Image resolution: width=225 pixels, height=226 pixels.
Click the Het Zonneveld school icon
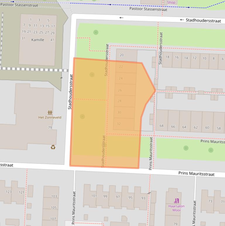point(50,112)
